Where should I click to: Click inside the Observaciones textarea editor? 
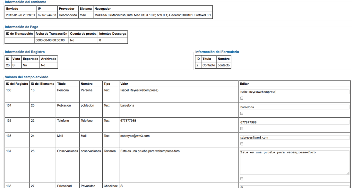[x=295, y=163]
